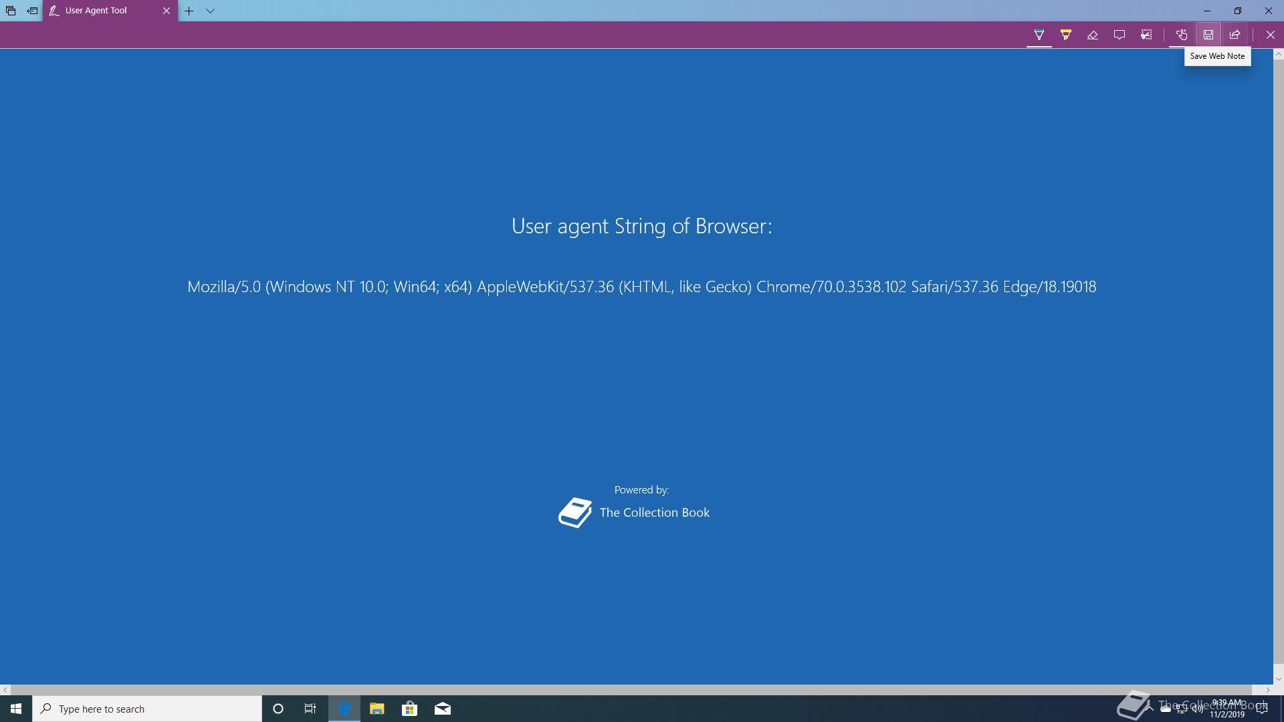Switch to User Agent Tool tab

(104, 11)
